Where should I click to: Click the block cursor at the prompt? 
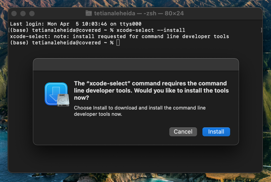118,43
